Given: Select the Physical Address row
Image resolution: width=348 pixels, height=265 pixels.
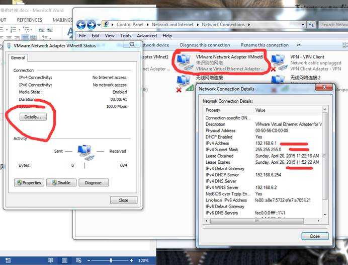Looking at the screenshot, I should click(x=263, y=130).
